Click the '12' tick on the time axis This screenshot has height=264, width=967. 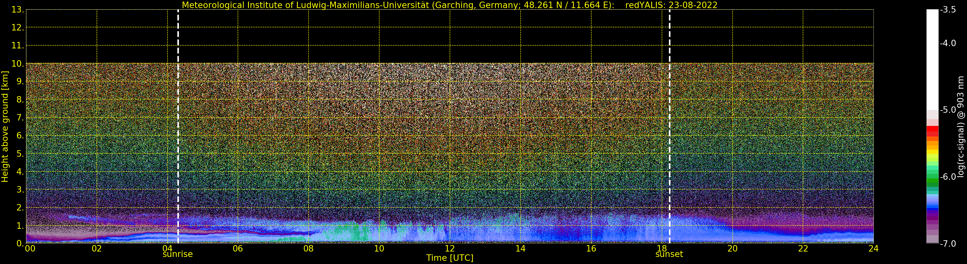[x=450, y=249]
